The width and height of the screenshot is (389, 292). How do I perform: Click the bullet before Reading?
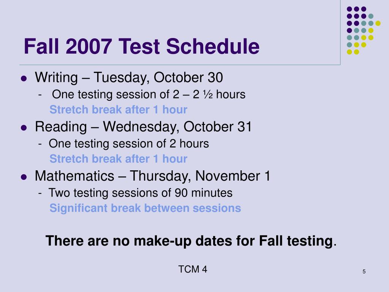(x=24, y=128)
